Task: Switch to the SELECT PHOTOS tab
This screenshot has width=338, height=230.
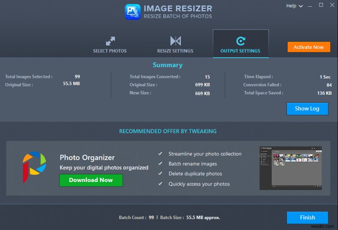Action: pos(110,44)
